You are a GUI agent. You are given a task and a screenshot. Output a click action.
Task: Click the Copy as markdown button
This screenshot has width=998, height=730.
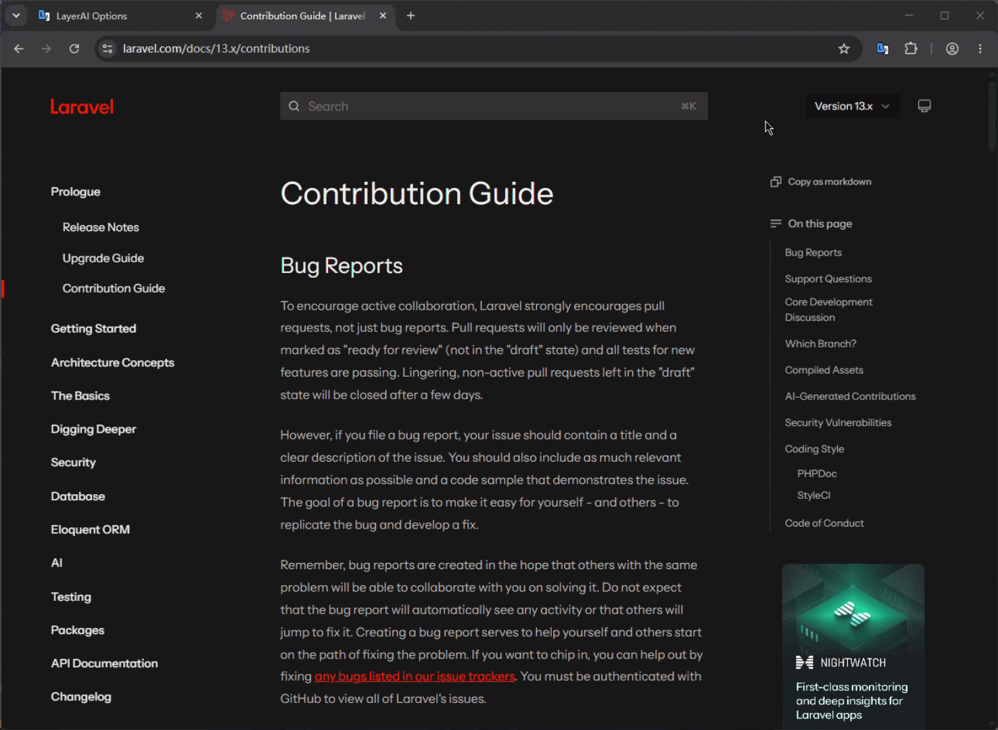pyautogui.click(x=821, y=182)
